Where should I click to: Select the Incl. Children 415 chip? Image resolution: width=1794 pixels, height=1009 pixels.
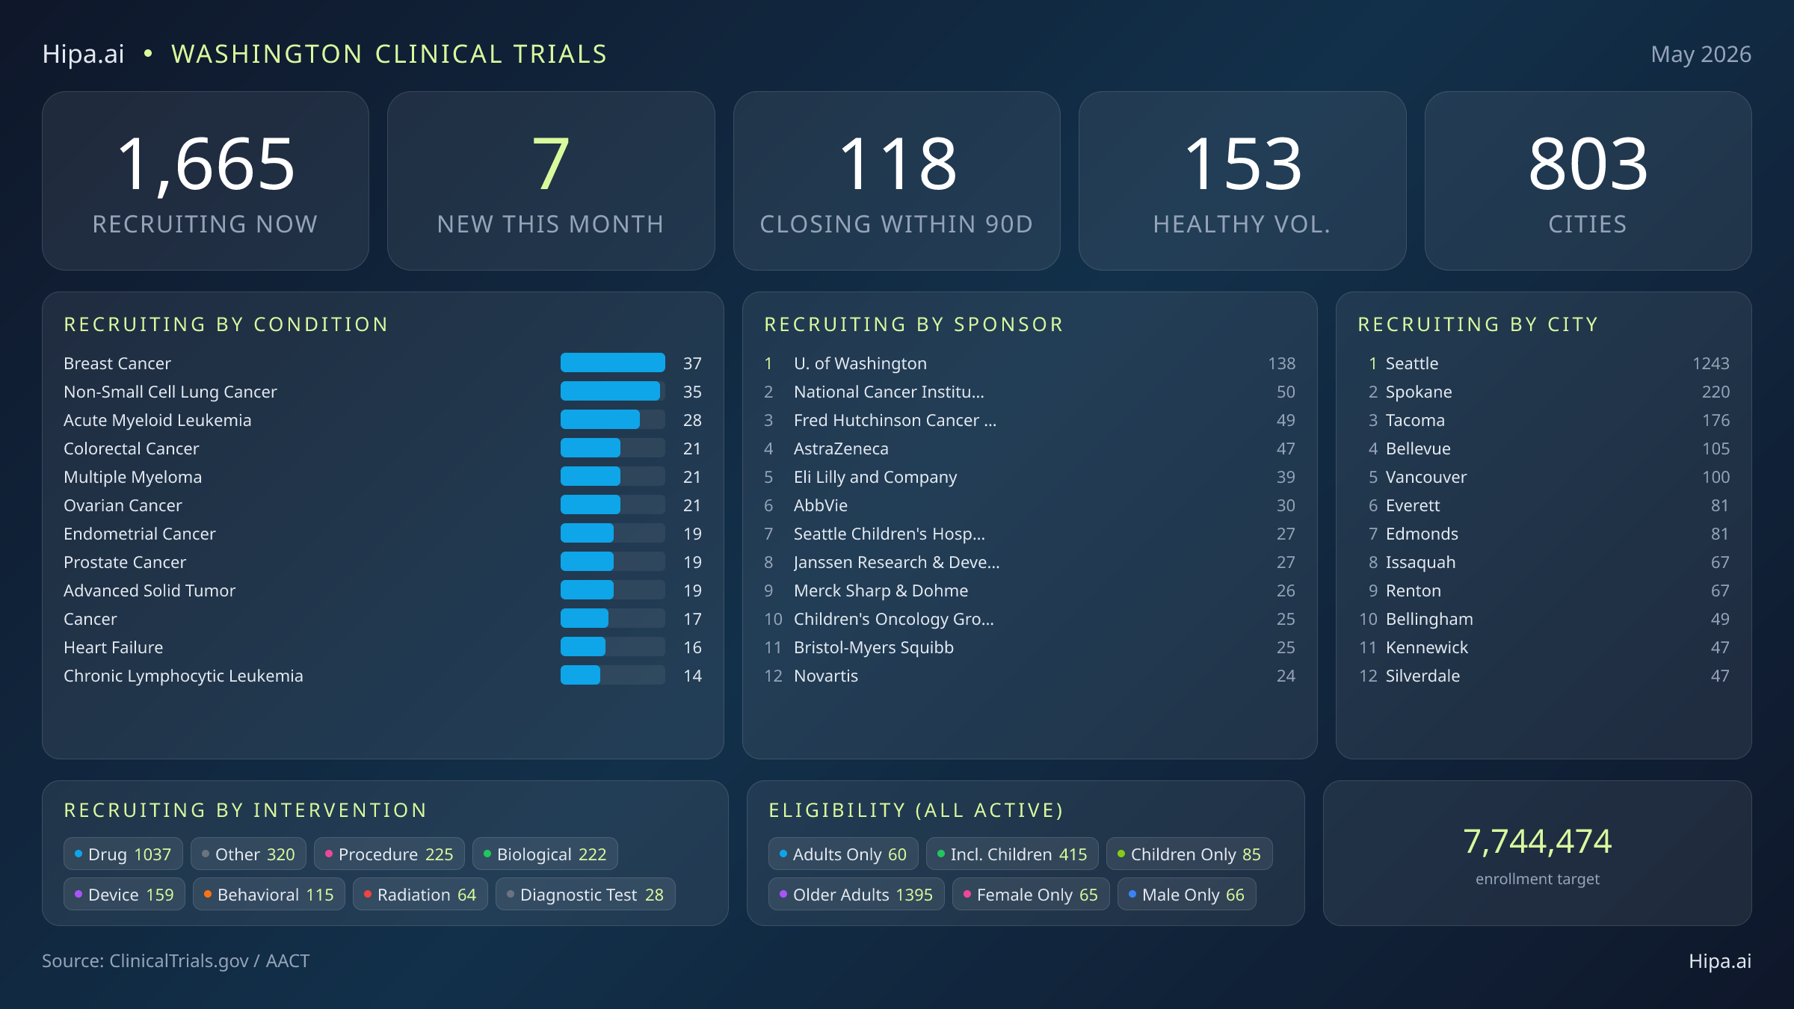coord(1012,854)
